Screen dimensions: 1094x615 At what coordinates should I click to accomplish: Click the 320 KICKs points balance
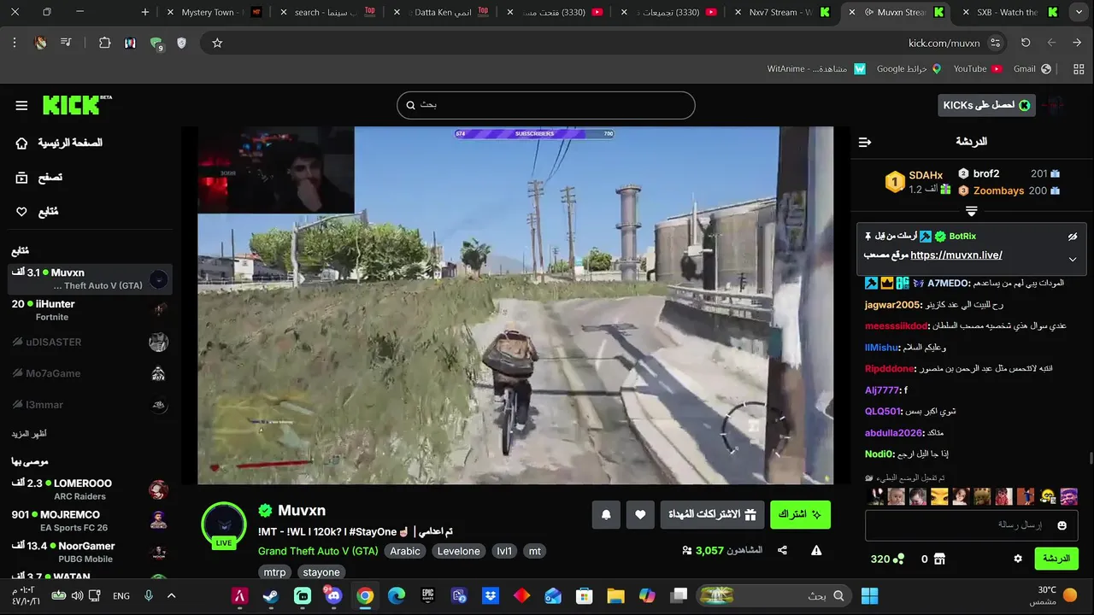(x=887, y=559)
